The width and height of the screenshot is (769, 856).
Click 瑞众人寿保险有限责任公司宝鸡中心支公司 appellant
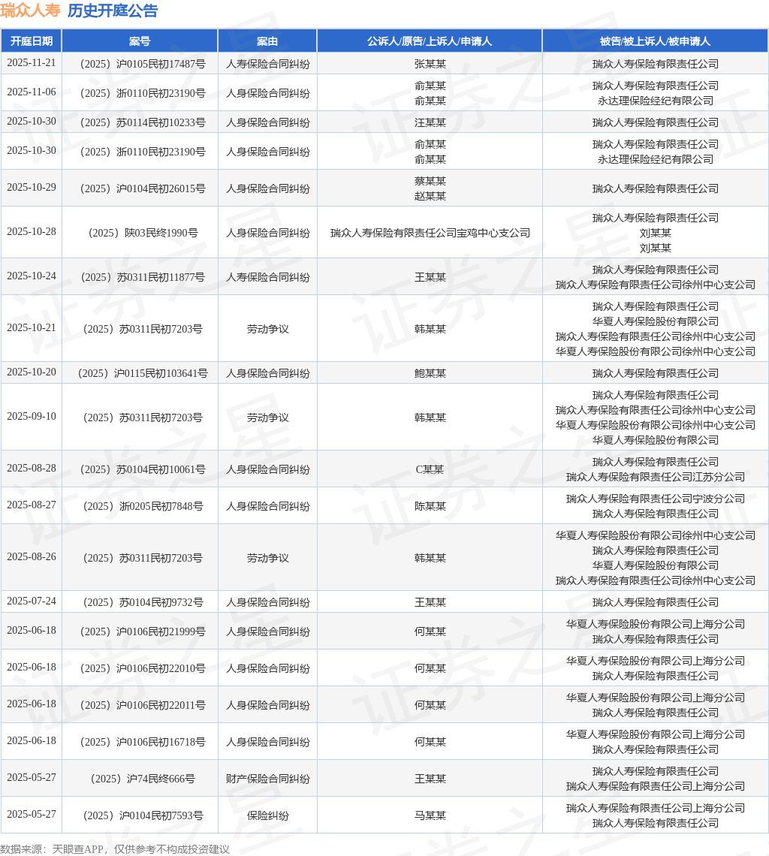(430, 233)
